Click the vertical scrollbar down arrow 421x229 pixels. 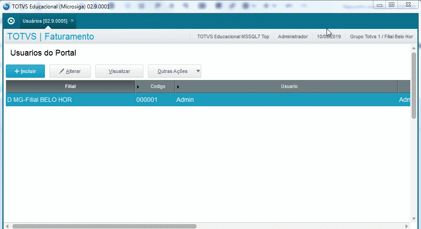(414, 219)
